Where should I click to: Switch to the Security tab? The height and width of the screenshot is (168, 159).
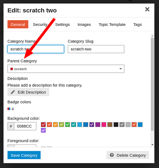click(40, 25)
